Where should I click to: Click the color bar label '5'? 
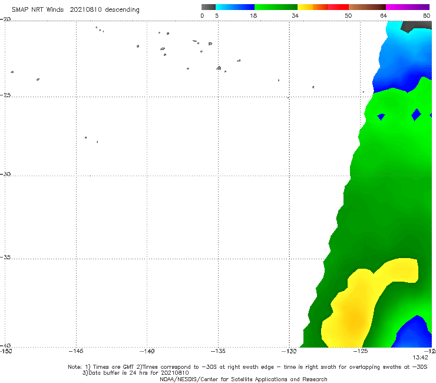tap(217, 15)
